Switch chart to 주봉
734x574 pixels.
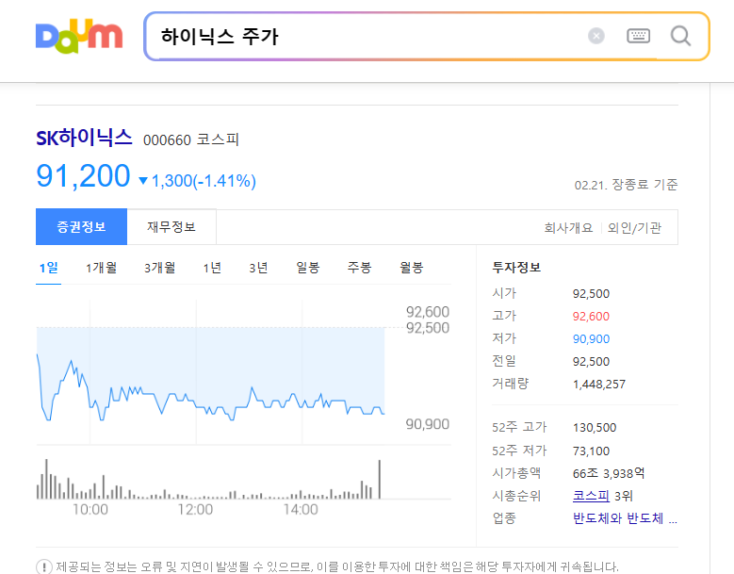click(x=360, y=268)
